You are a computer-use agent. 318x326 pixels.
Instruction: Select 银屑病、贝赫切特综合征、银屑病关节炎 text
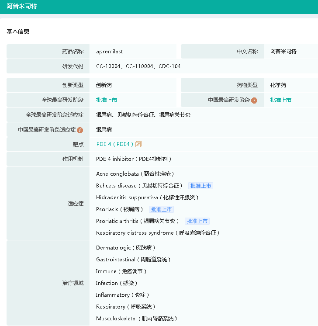tap(143, 115)
